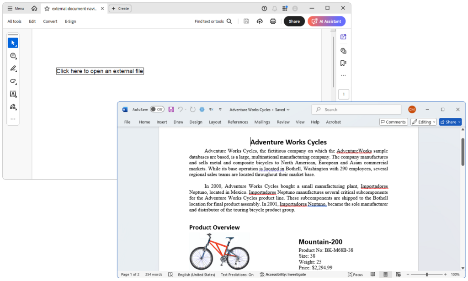
Task: Start Word's Dictate with the microphone icon
Action: coord(211,109)
